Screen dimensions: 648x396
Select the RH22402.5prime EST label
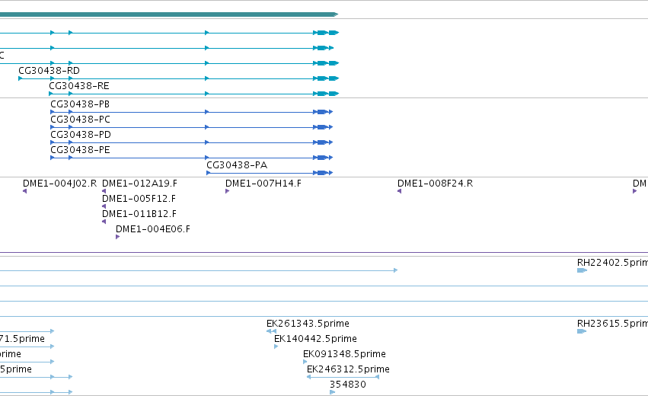(612, 263)
